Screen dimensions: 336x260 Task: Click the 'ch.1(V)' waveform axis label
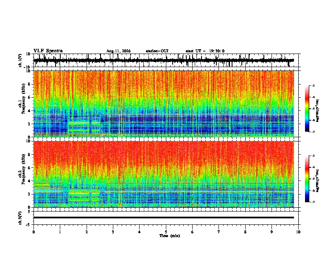pyautogui.click(x=20, y=60)
